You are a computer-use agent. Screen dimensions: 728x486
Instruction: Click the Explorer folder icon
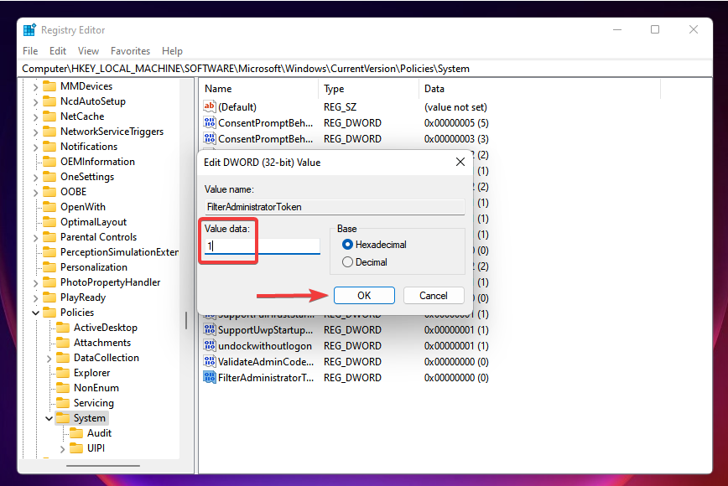pyautogui.click(x=63, y=373)
